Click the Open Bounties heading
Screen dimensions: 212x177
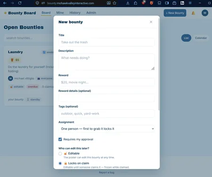point(24,27)
